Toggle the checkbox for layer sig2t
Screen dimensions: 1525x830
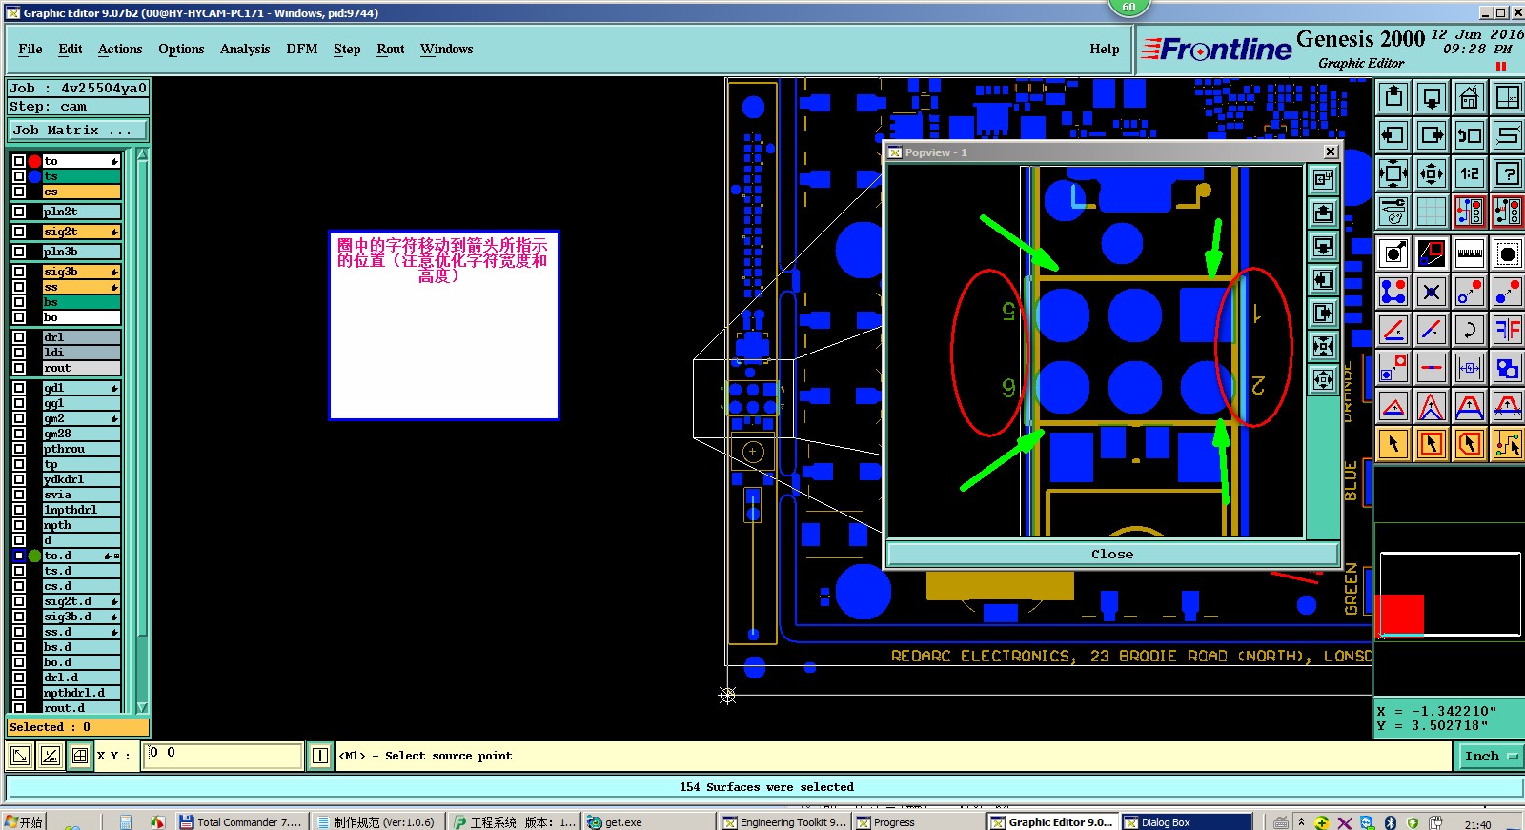click(19, 232)
